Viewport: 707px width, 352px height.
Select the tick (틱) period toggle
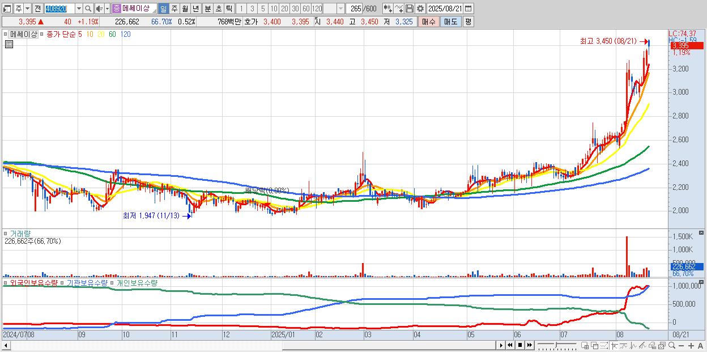[229, 9]
